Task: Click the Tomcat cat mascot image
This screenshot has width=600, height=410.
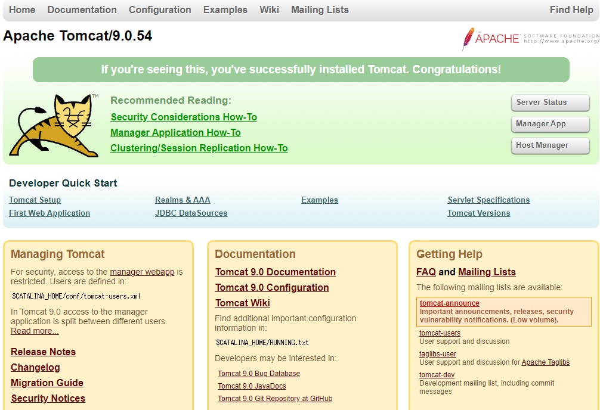Action: [x=54, y=126]
